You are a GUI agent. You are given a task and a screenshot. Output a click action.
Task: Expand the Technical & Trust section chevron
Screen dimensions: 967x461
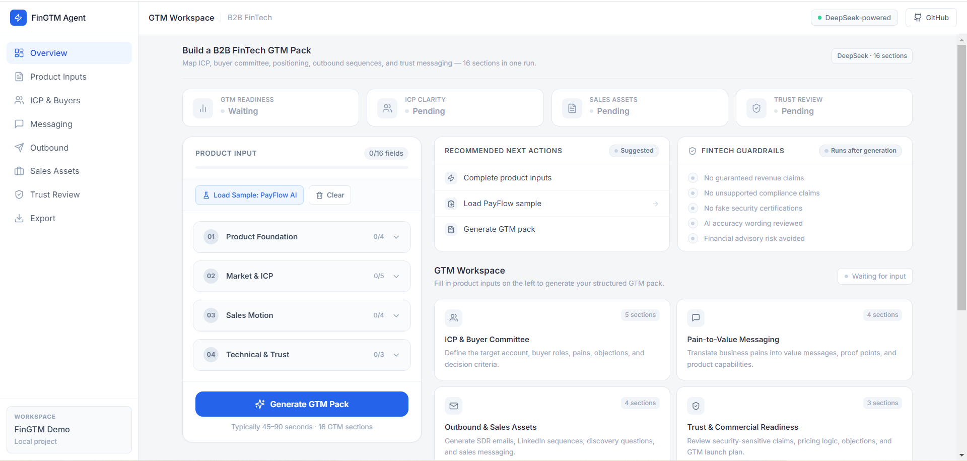click(396, 355)
